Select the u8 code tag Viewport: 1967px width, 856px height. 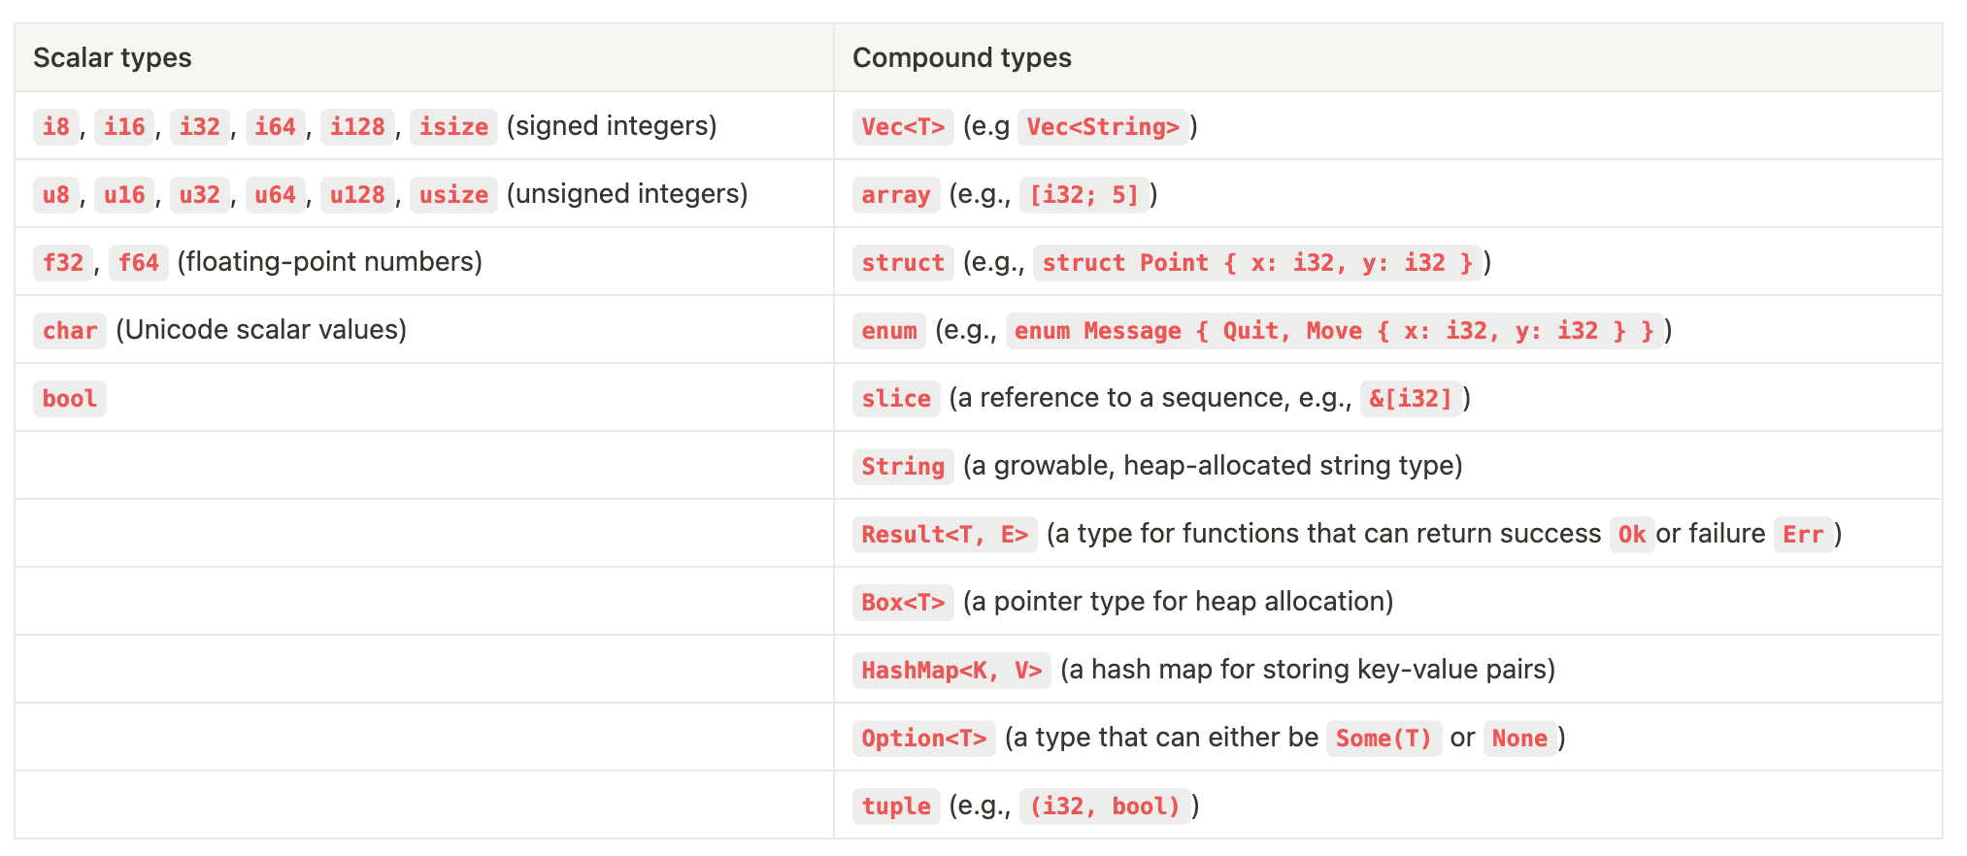56,195
